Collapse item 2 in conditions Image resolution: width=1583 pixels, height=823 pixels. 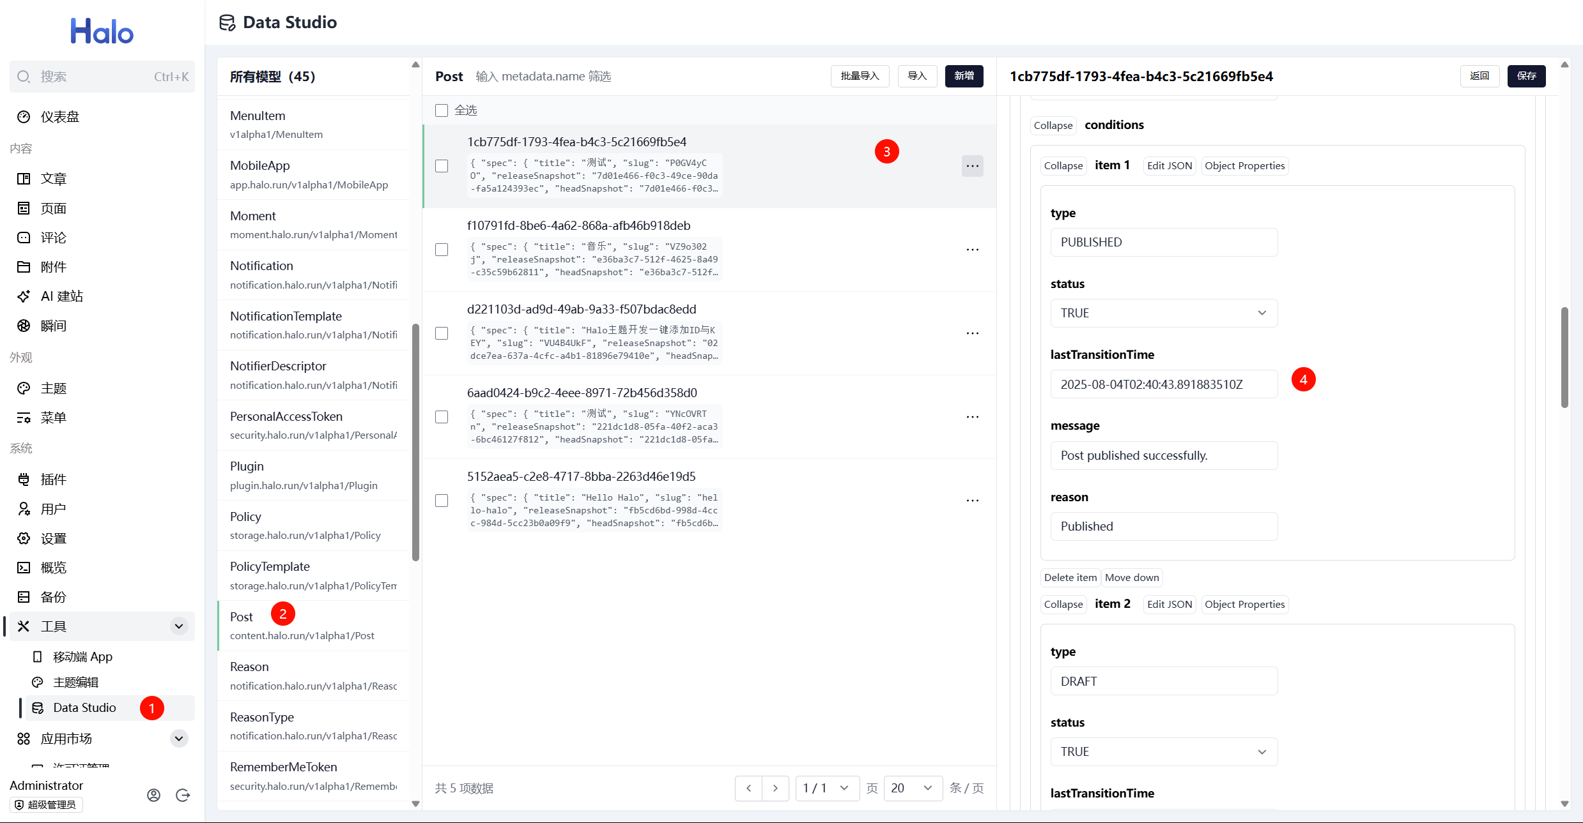[1063, 605]
